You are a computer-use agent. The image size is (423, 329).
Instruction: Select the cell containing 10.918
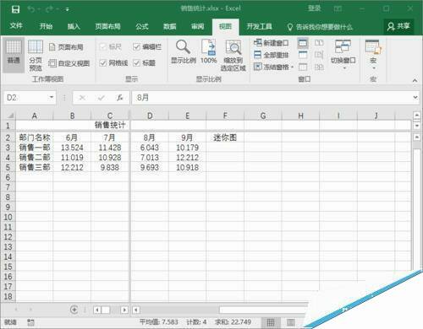click(x=187, y=167)
